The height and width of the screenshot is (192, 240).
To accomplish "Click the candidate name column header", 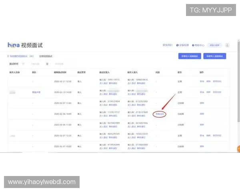I will [14, 72].
